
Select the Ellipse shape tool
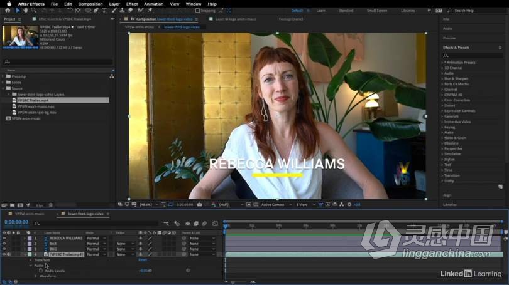pyautogui.click(x=88, y=11)
